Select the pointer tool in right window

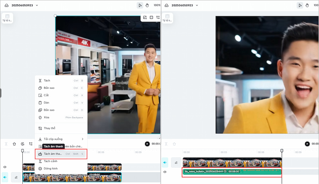[300, 5]
